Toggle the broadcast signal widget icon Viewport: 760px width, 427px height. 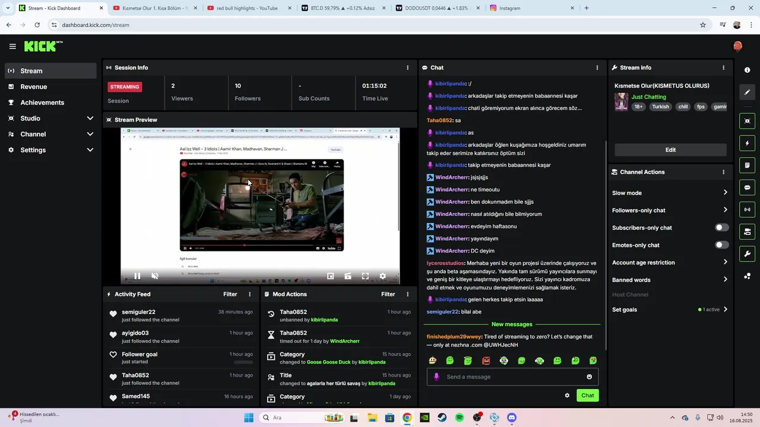click(747, 209)
